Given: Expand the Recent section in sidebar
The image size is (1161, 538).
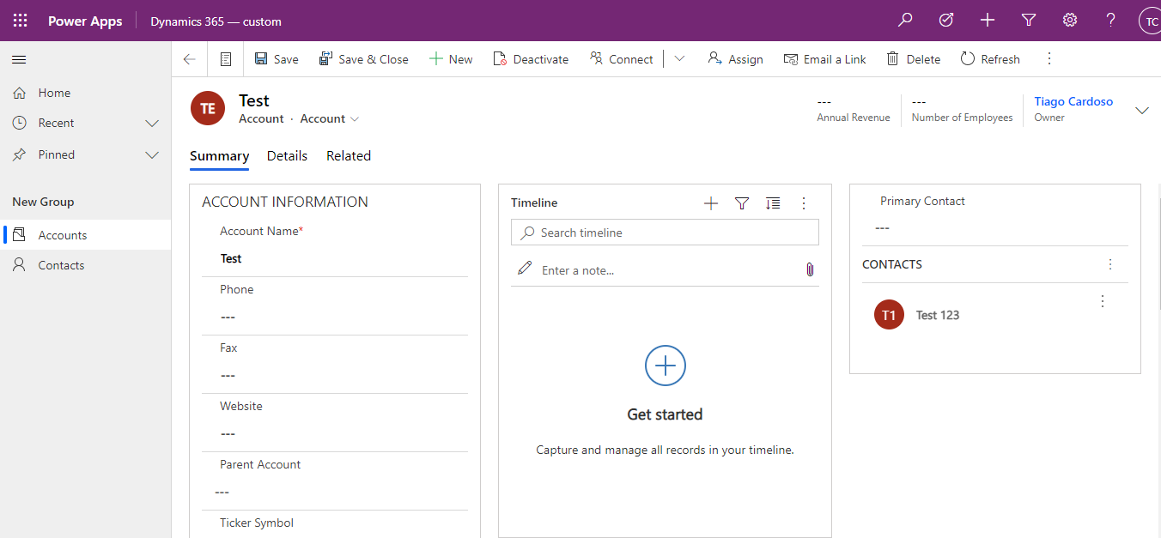Looking at the screenshot, I should tap(152, 124).
